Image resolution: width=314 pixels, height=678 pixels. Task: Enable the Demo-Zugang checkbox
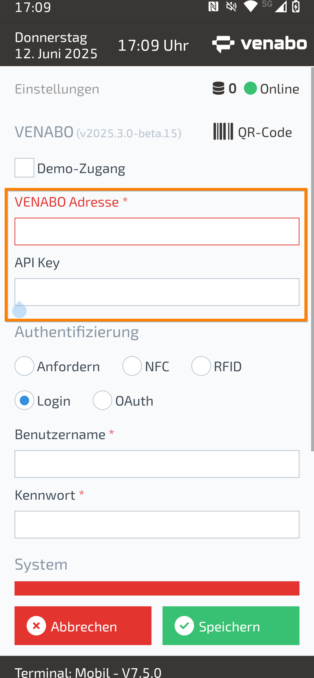pyautogui.click(x=24, y=168)
